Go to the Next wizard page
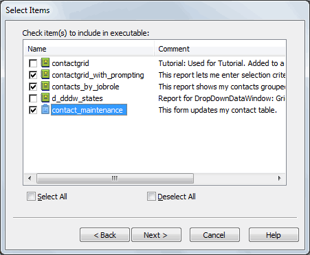The width and height of the screenshot is (310, 255). [x=156, y=235]
